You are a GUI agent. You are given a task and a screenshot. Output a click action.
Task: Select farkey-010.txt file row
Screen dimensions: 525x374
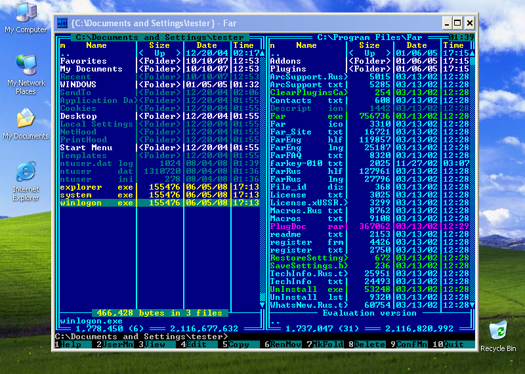pyautogui.click(x=369, y=163)
